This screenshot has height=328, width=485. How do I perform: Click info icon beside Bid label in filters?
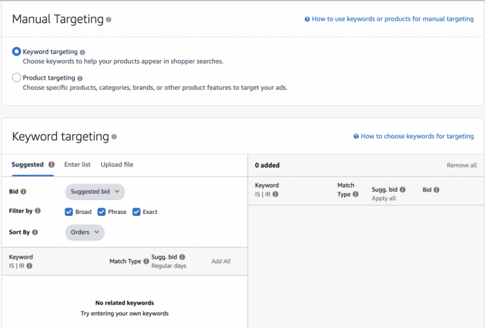[x=23, y=192]
